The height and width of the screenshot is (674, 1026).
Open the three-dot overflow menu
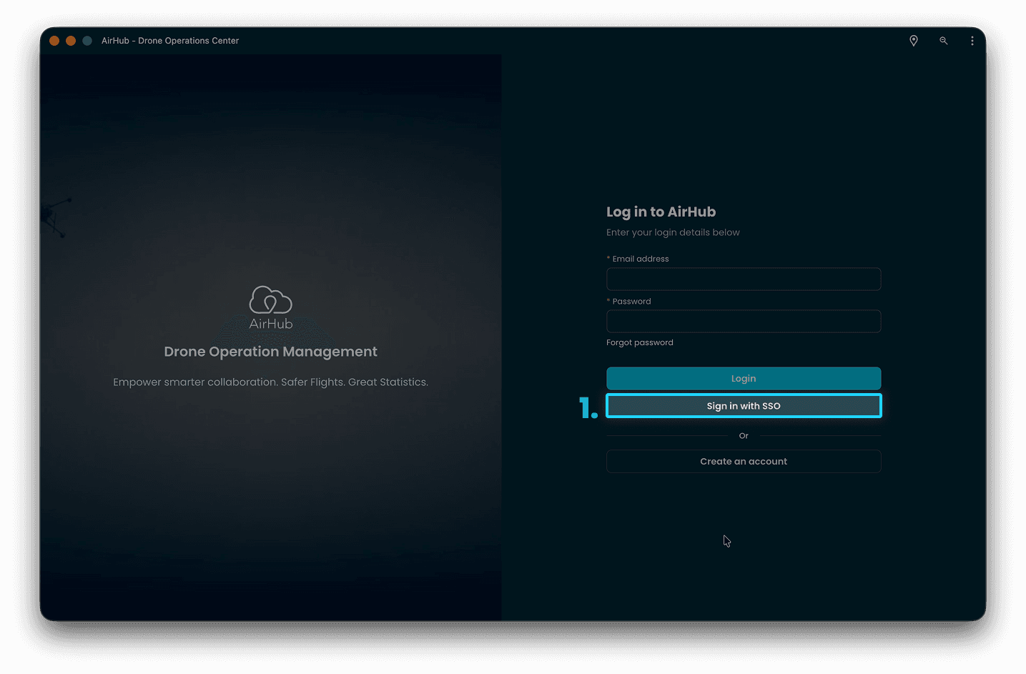click(x=972, y=41)
